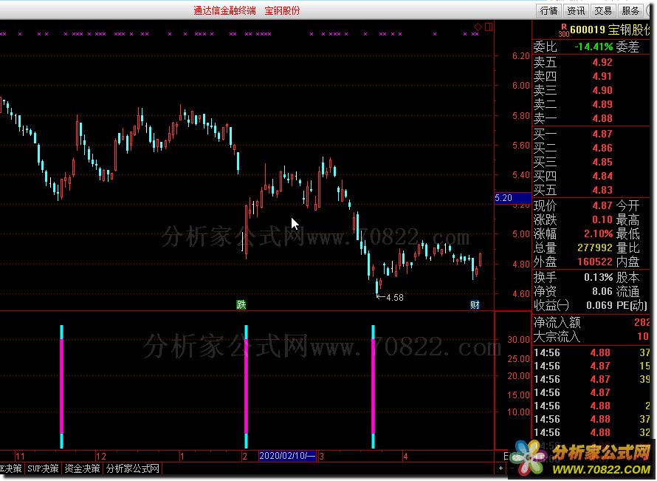The height and width of the screenshot is (481, 657).
Task: Click the 大宗流入 row label
Action: 557,336
